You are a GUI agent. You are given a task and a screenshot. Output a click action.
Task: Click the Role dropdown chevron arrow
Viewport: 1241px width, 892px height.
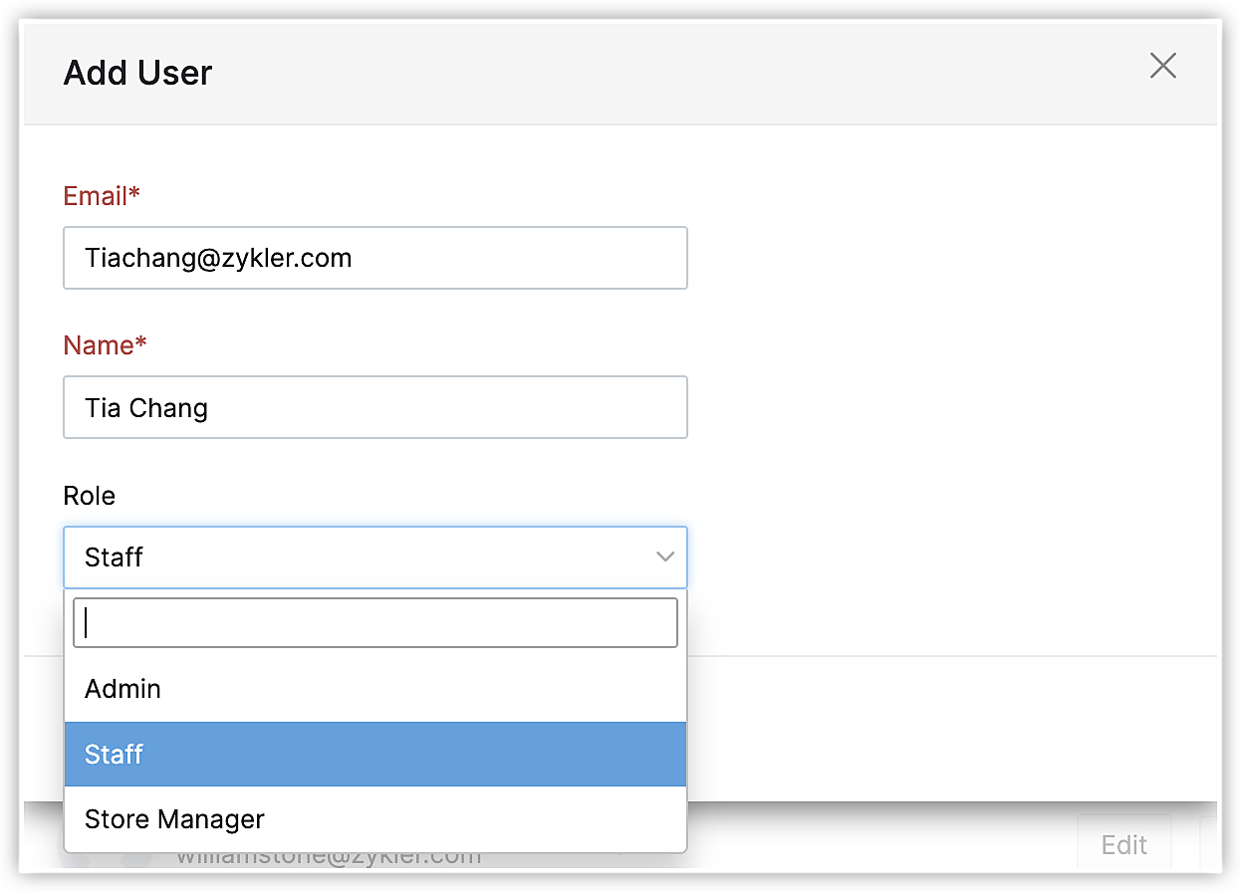click(x=665, y=557)
